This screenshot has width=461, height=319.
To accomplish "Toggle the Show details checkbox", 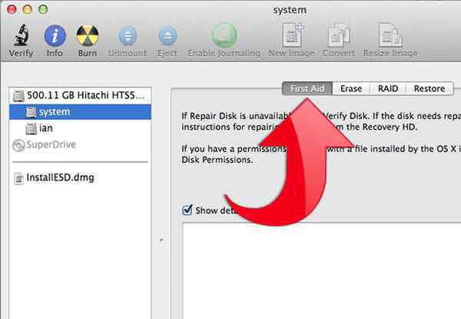I will tap(187, 210).
